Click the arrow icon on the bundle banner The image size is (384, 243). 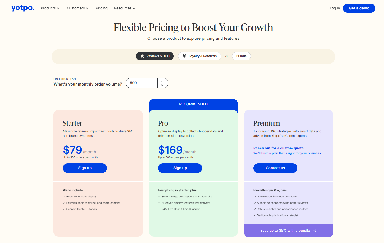(315, 231)
